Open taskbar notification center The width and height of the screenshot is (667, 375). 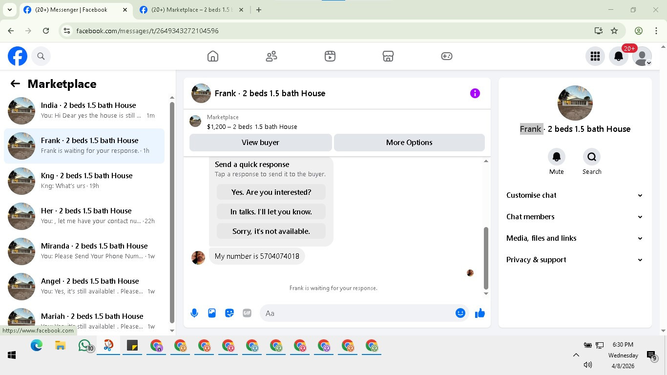651,356
